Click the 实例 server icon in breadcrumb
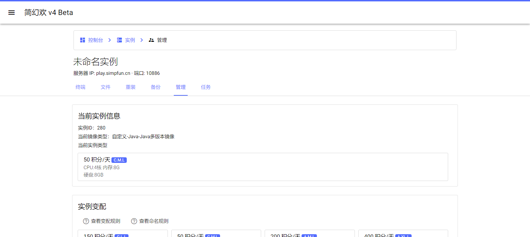 [119, 40]
